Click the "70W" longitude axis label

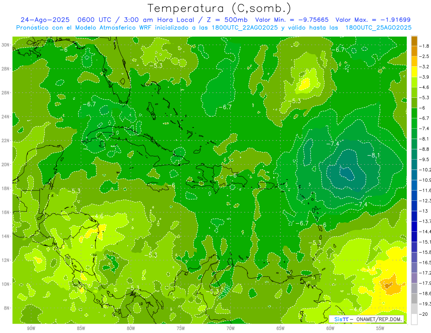(x=231, y=328)
